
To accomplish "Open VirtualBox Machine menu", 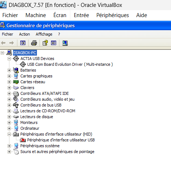I will pyautogui.click(x=36, y=15).
